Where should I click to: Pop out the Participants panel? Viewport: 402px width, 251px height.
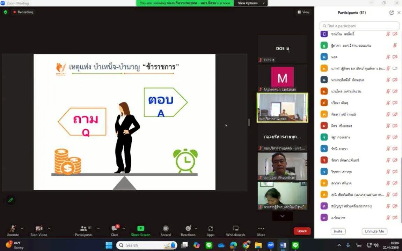pos(392,13)
